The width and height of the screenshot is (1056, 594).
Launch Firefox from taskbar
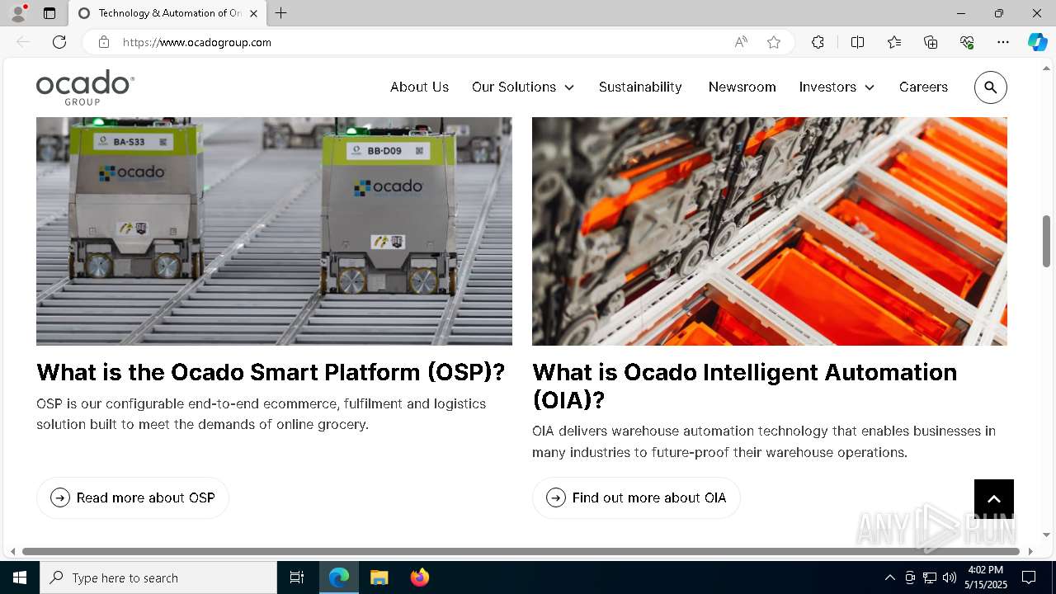[420, 577]
